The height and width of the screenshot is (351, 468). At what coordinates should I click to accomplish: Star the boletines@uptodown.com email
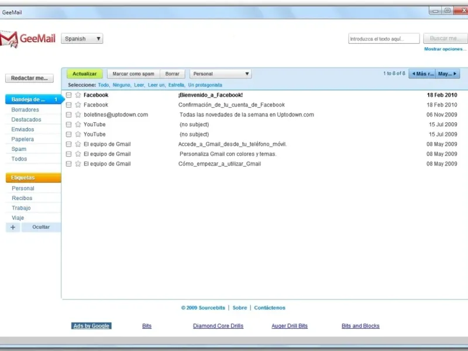click(78, 115)
